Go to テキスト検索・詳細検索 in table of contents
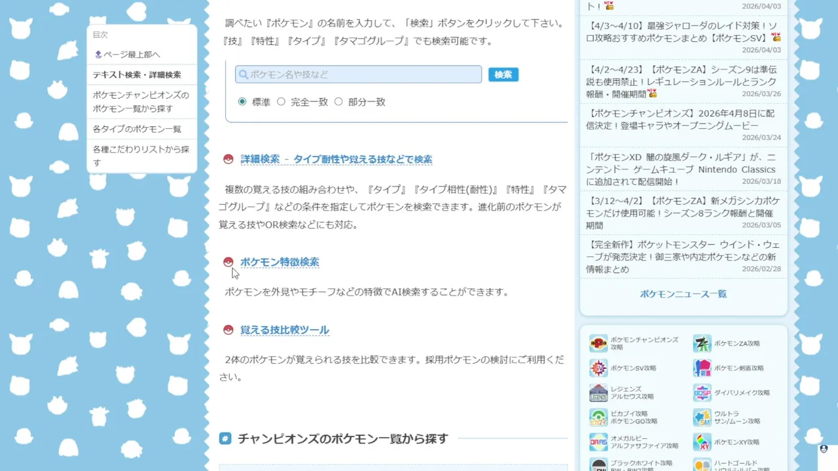Viewport: 838px width, 471px height. 137,75
